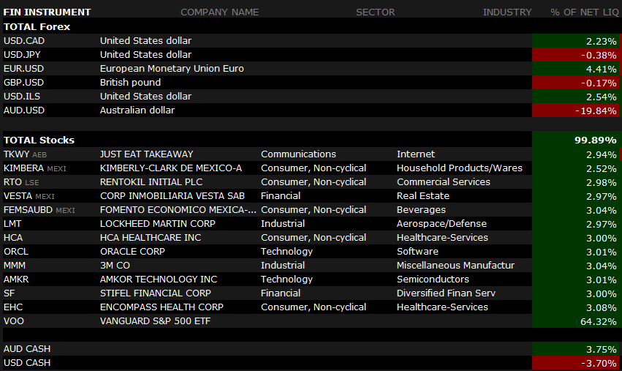Select the USD.JPY instrument
This screenshot has width=622, height=371.
(x=22, y=55)
